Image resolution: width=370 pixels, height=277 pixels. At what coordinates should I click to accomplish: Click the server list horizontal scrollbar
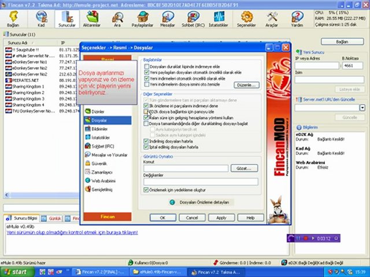pos(42,195)
